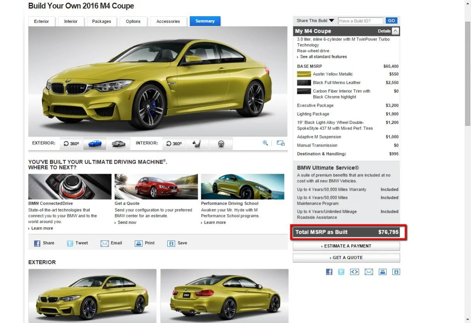The image size is (471, 323).
Task: Click the BMW ConnectedDrive iDrive image
Action: (x=70, y=187)
